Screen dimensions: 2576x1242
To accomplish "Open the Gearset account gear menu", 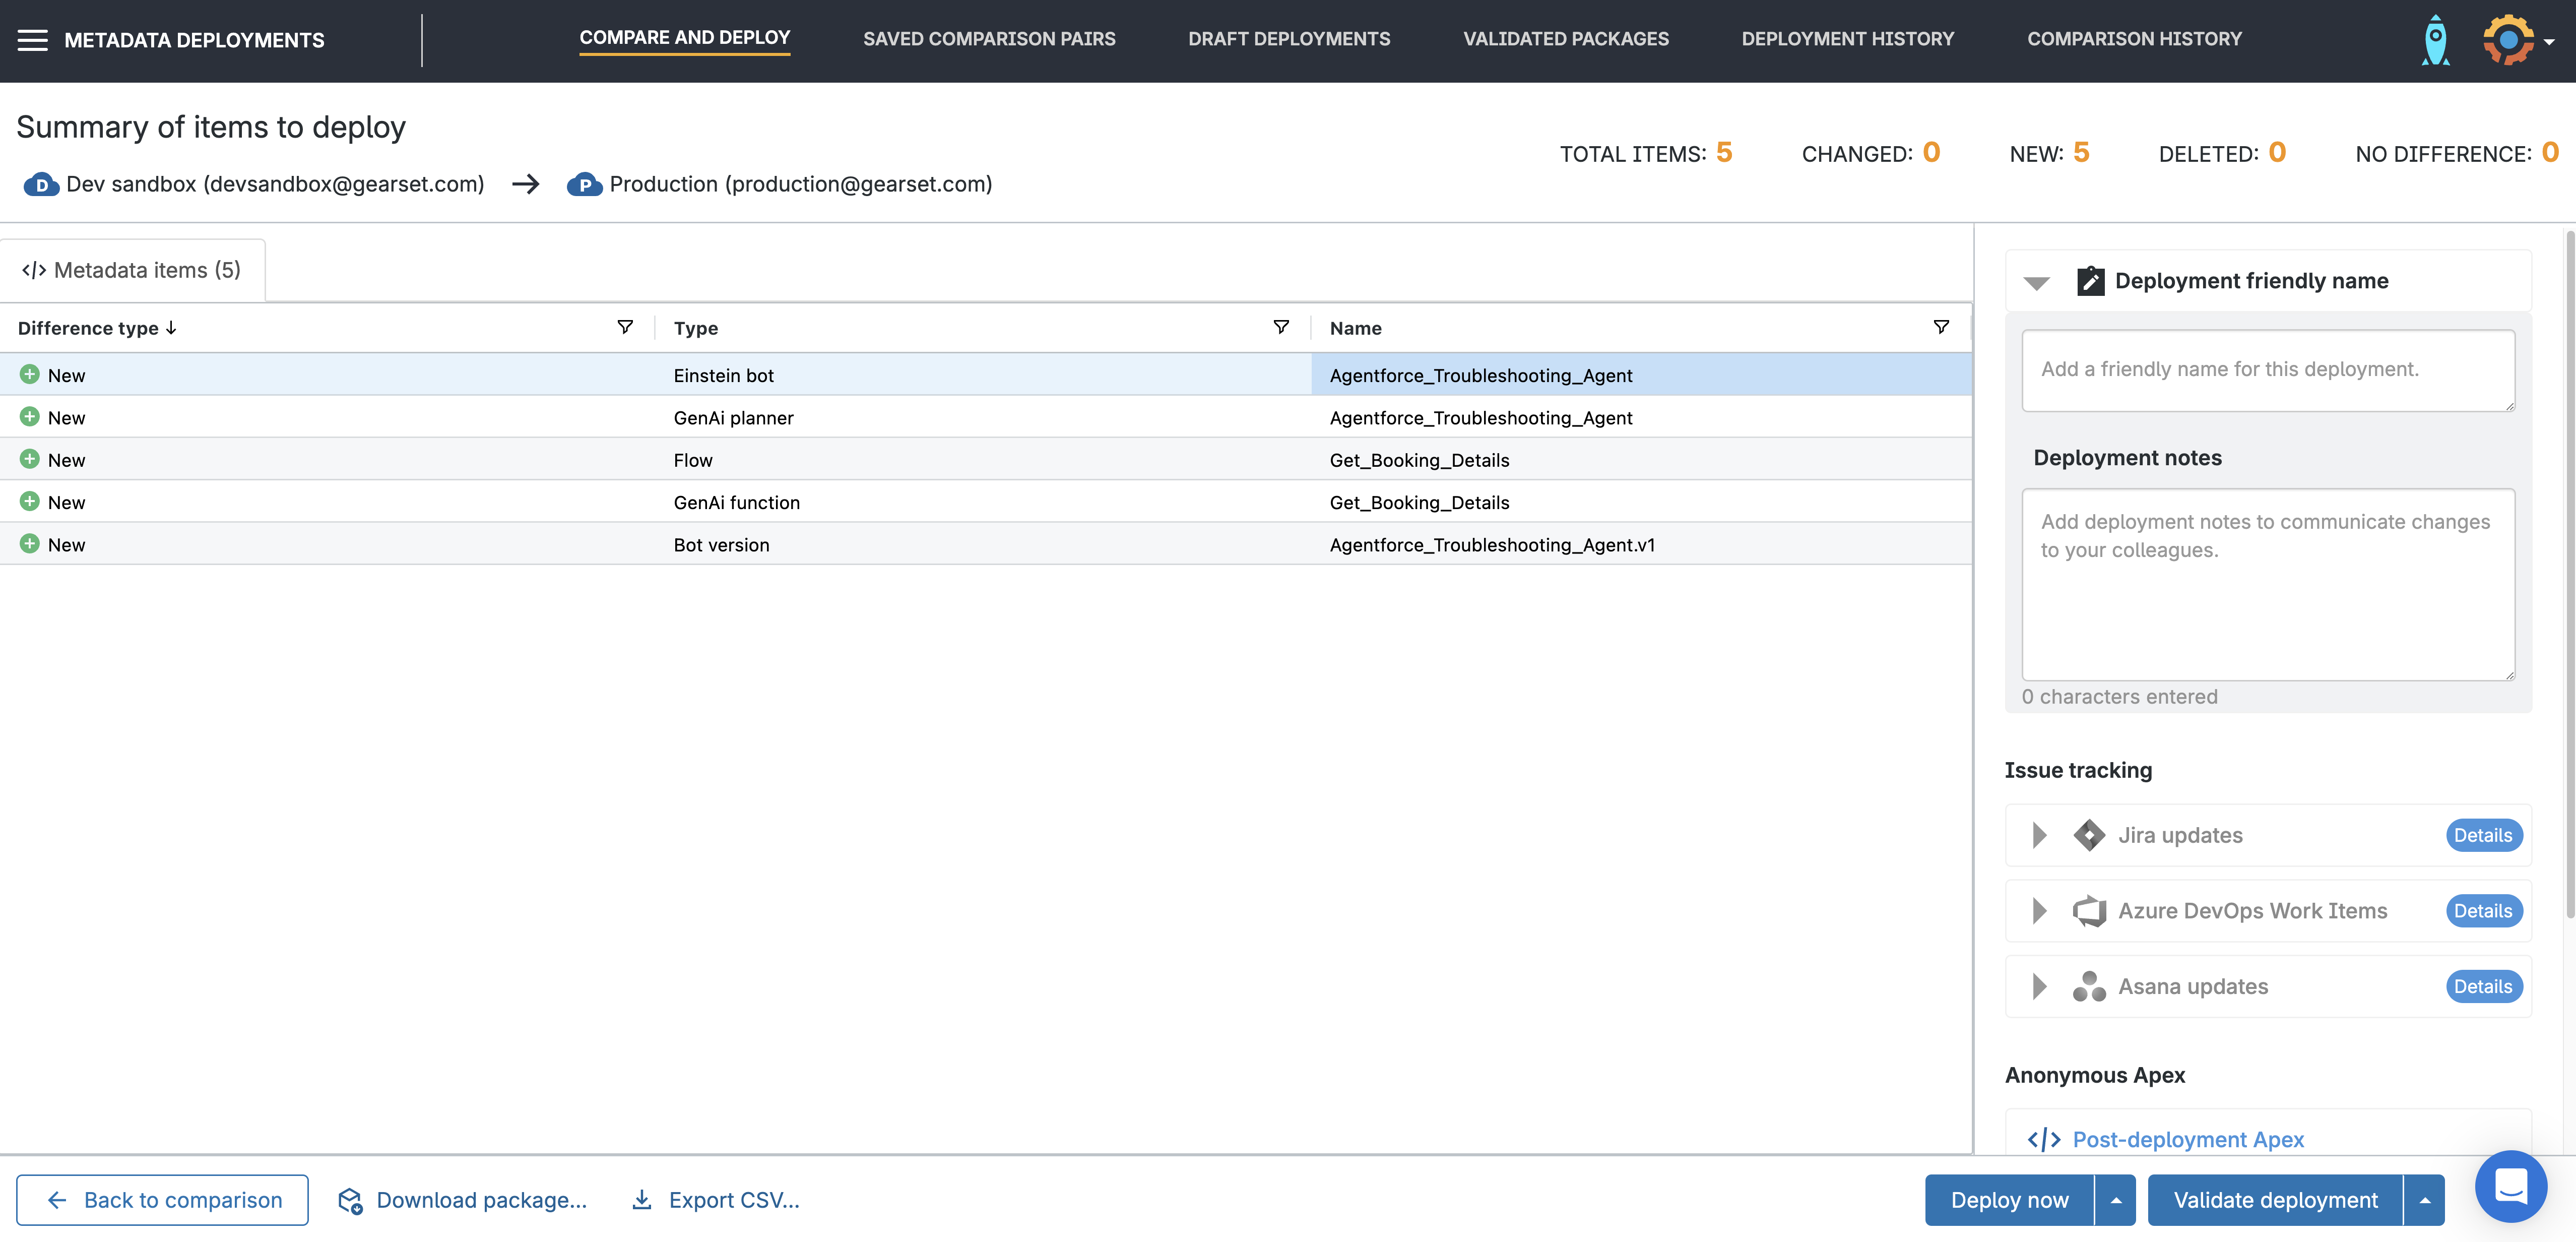I will [2510, 40].
